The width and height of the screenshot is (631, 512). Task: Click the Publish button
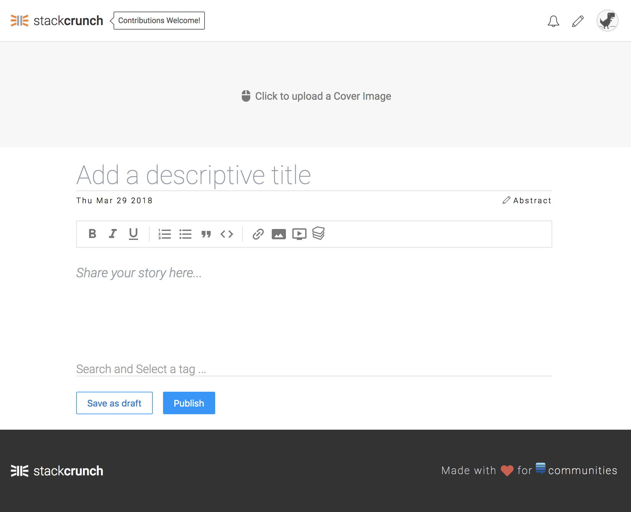(x=188, y=403)
